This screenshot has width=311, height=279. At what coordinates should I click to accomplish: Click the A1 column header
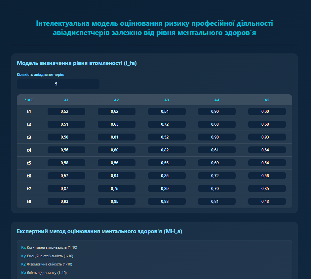pyautogui.click(x=66, y=100)
